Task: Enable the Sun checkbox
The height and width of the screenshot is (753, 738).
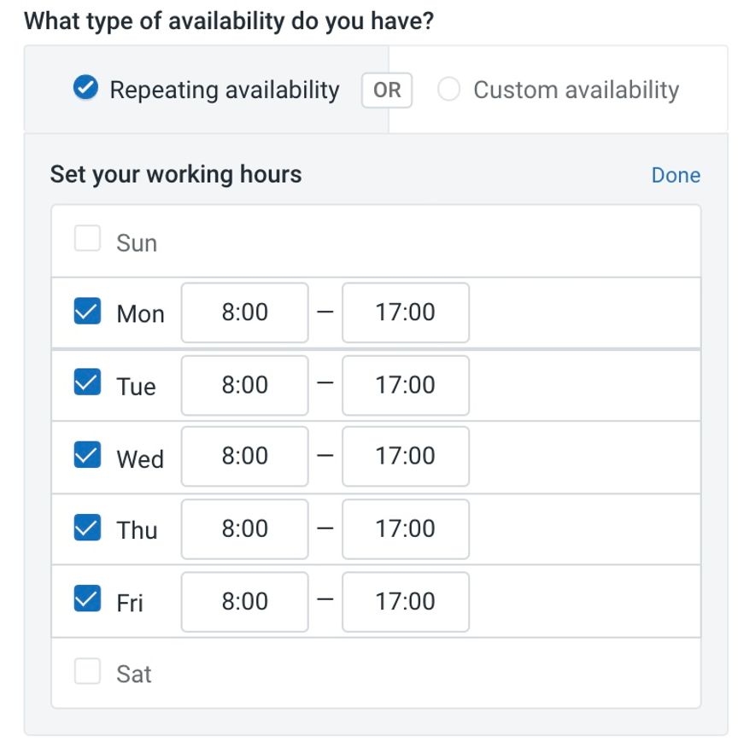Action: click(87, 238)
